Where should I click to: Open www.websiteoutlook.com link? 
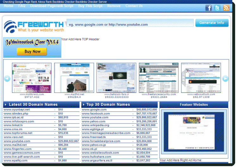pyautogui.click(x=100, y=153)
